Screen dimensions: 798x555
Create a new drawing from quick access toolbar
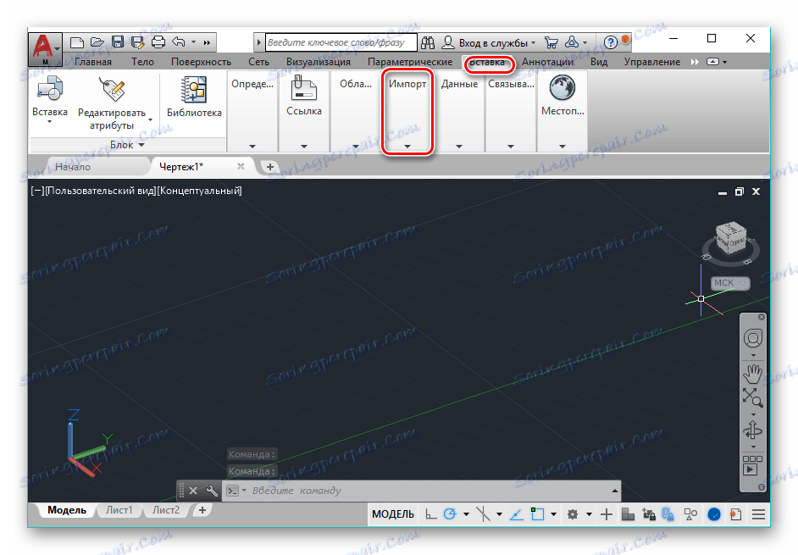pos(77,42)
